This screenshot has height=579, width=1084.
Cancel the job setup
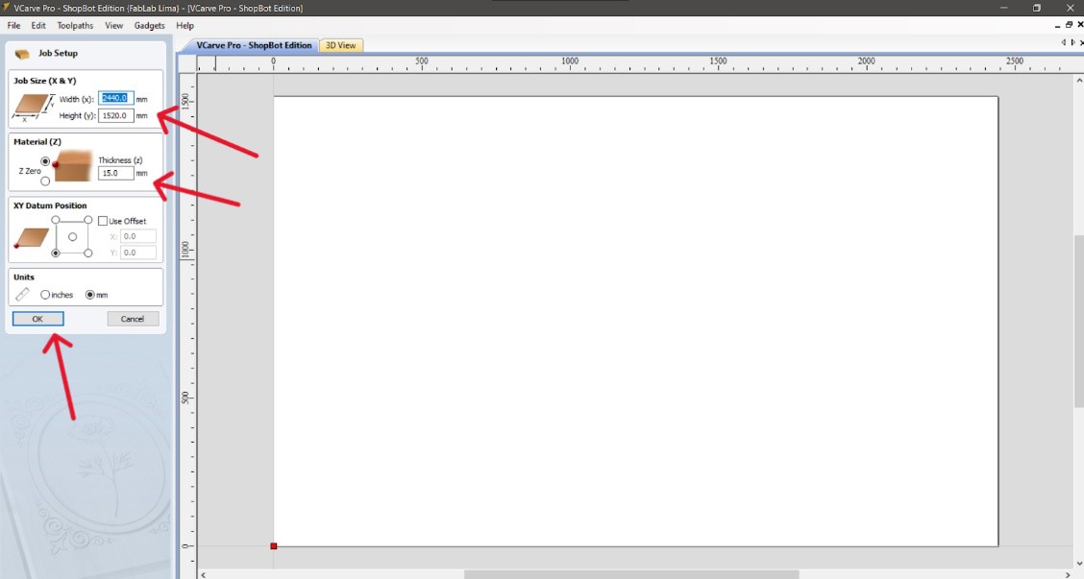[133, 319]
